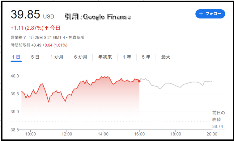View the 1 年 chart range
The width and height of the screenshot is (234, 141).
coord(127,57)
